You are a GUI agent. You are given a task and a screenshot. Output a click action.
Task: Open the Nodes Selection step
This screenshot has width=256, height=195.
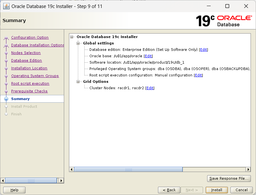[x=26, y=53]
